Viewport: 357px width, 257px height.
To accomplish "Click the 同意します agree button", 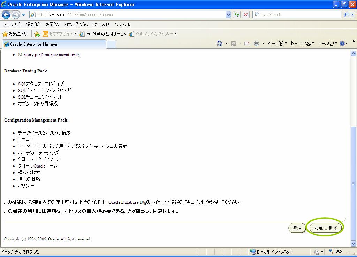I will pos(326,228).
